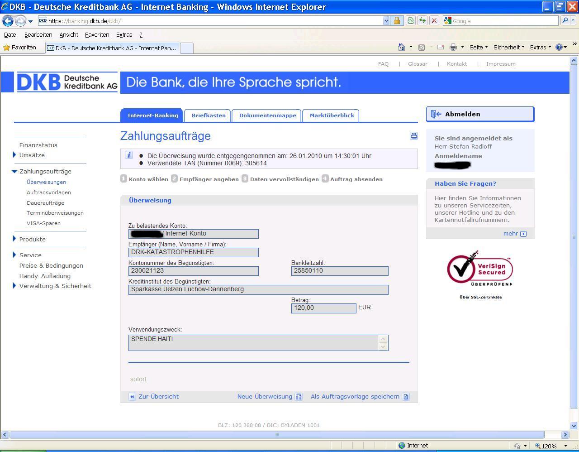Stop loading with the red X icon
Screen dimensions: 579x452
[434, 20]
